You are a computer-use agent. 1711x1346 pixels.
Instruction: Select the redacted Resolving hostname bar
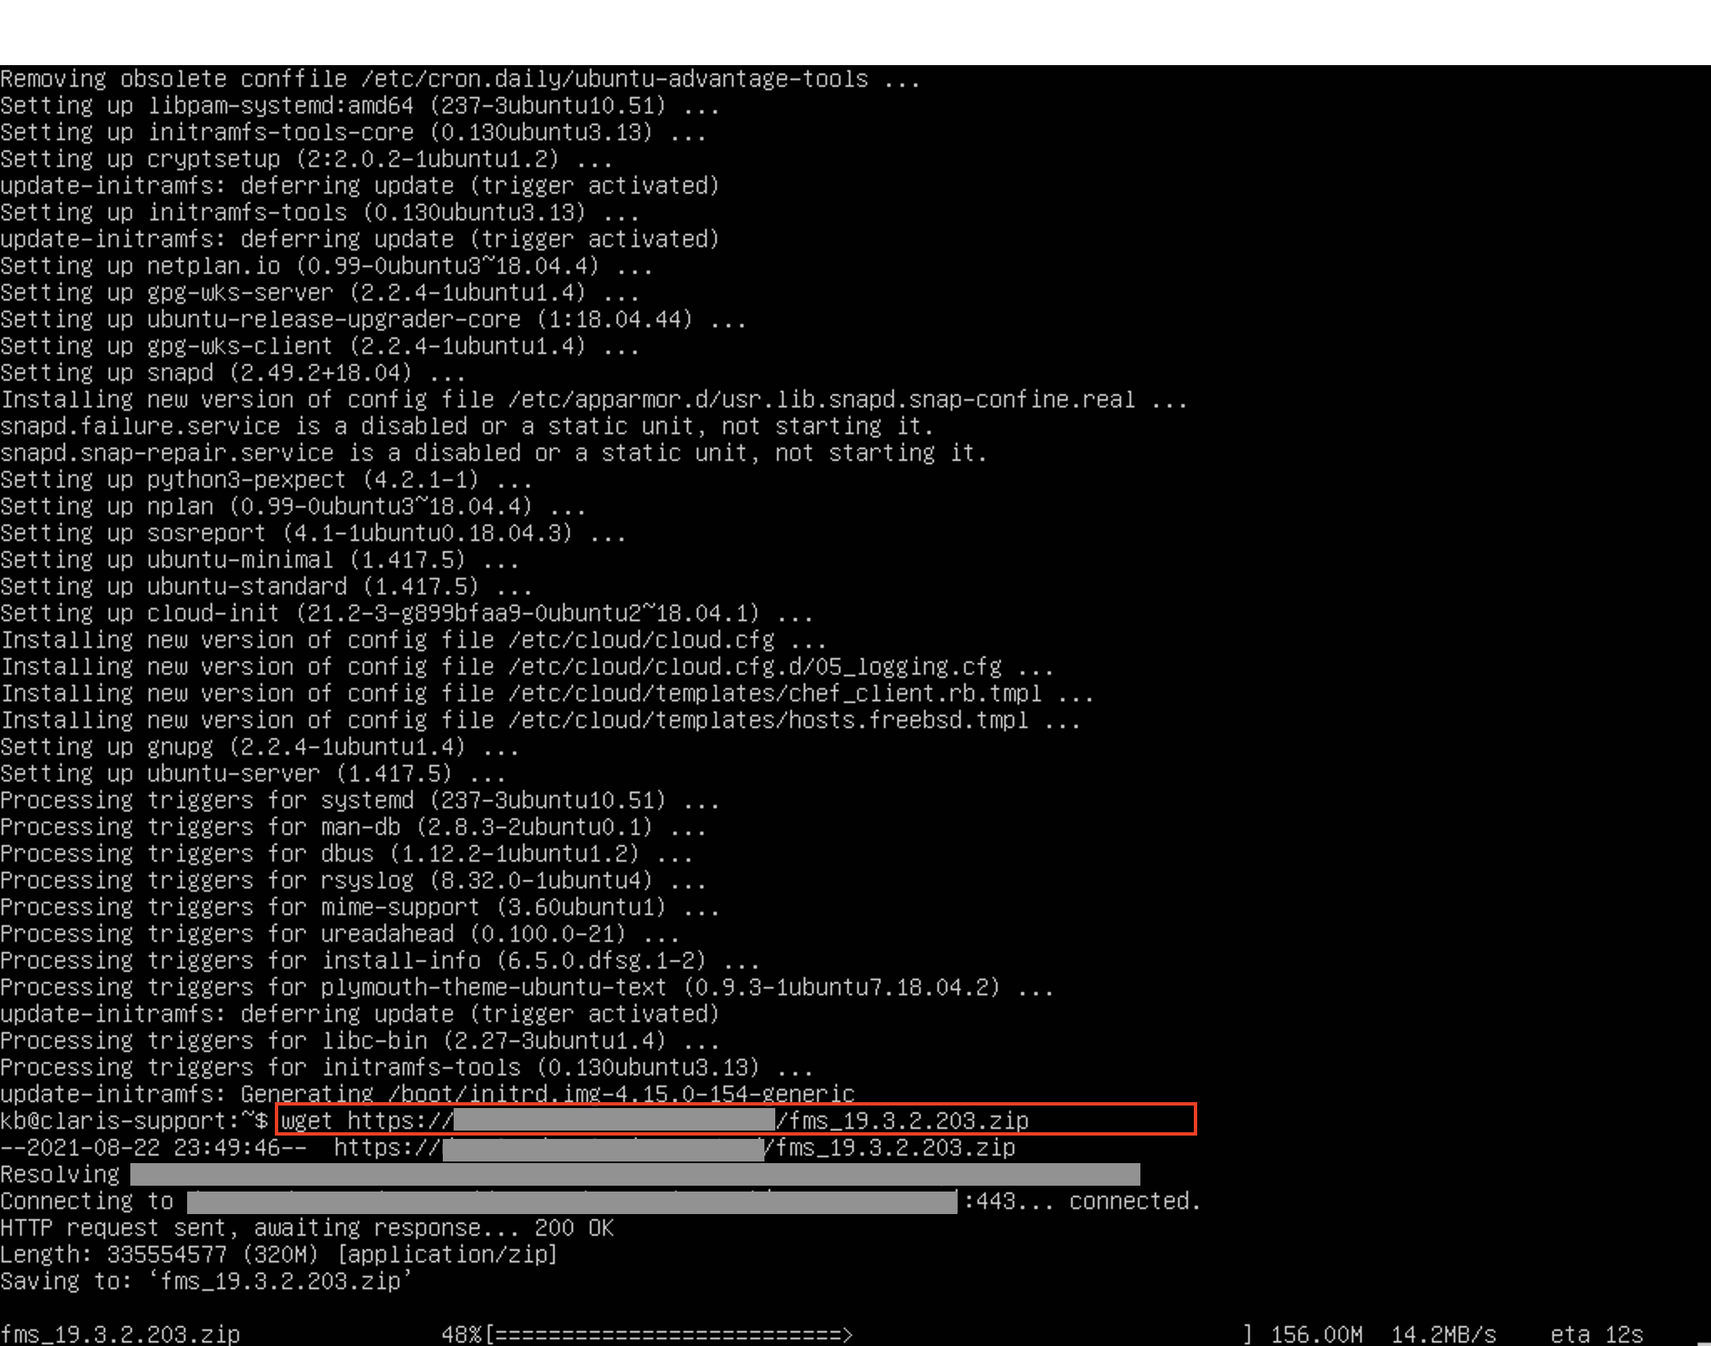(x=635, y=1174)
